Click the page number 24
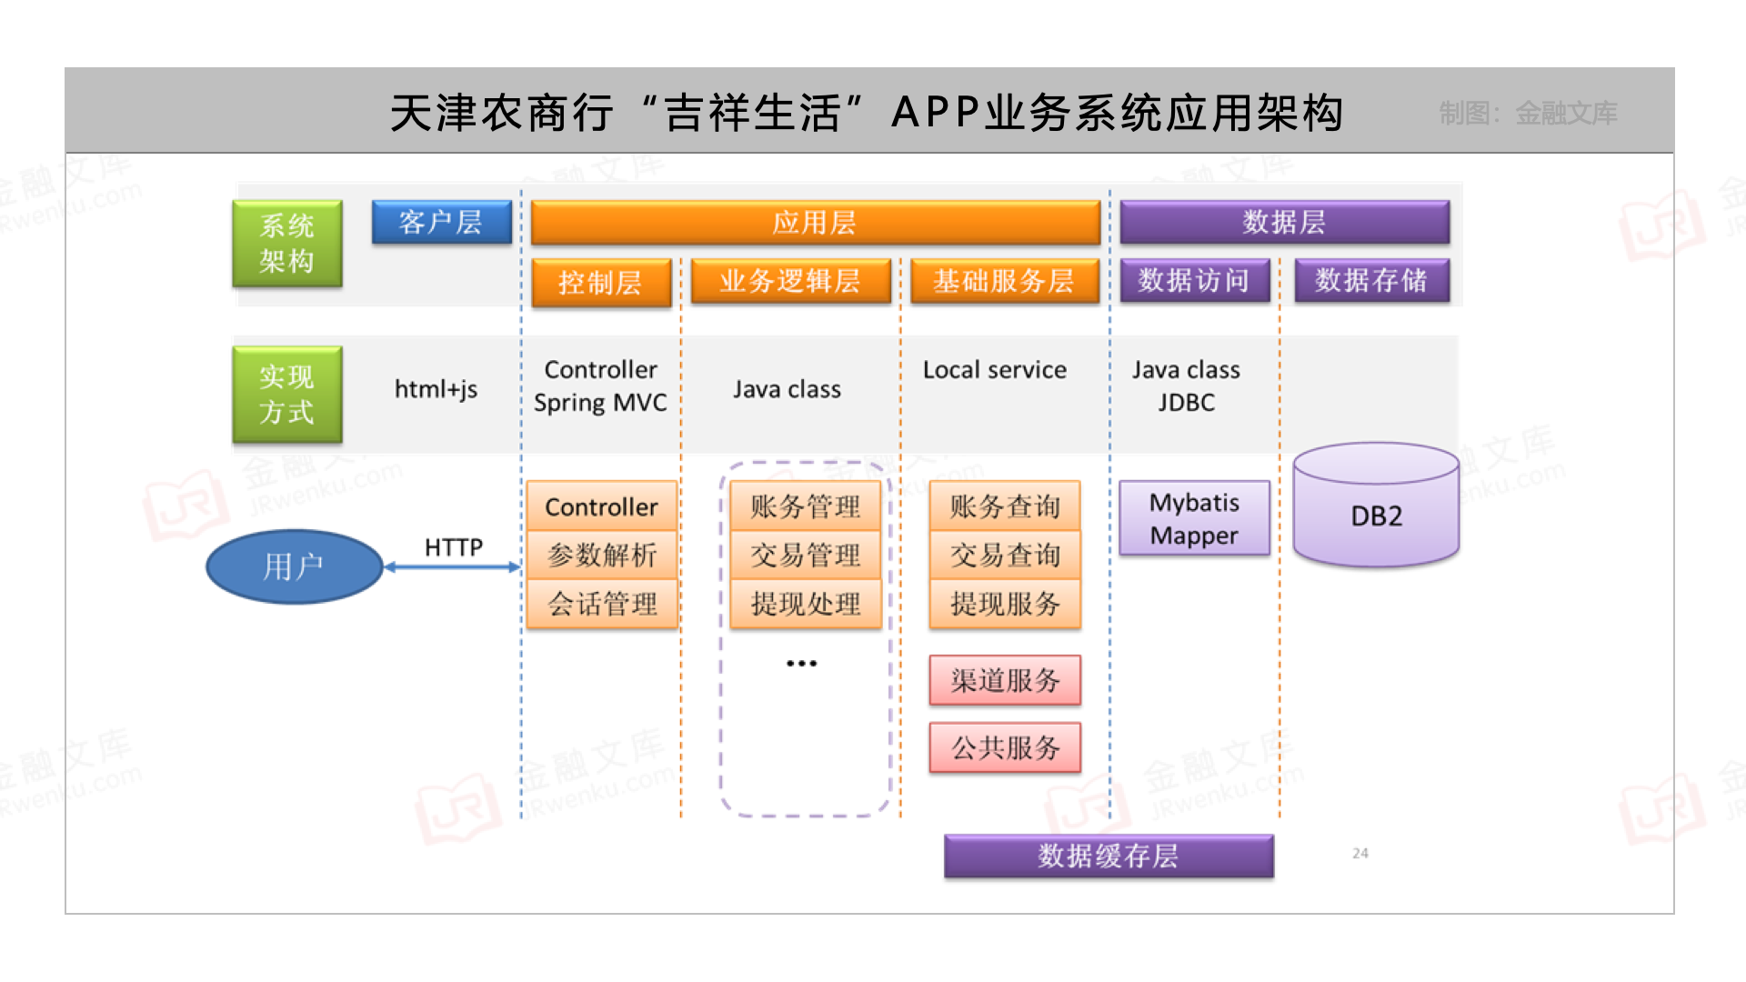Image resolution: width=1746 pixels, height=982 pixels. [x=1360, y=853]
